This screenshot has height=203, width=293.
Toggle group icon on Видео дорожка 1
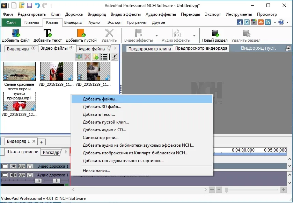pyautogui.click(x=22, y=166)
